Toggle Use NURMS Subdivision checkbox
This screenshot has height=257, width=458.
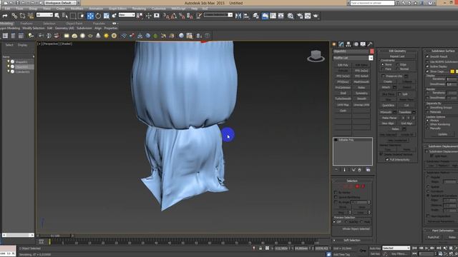(x=427, y=62)
